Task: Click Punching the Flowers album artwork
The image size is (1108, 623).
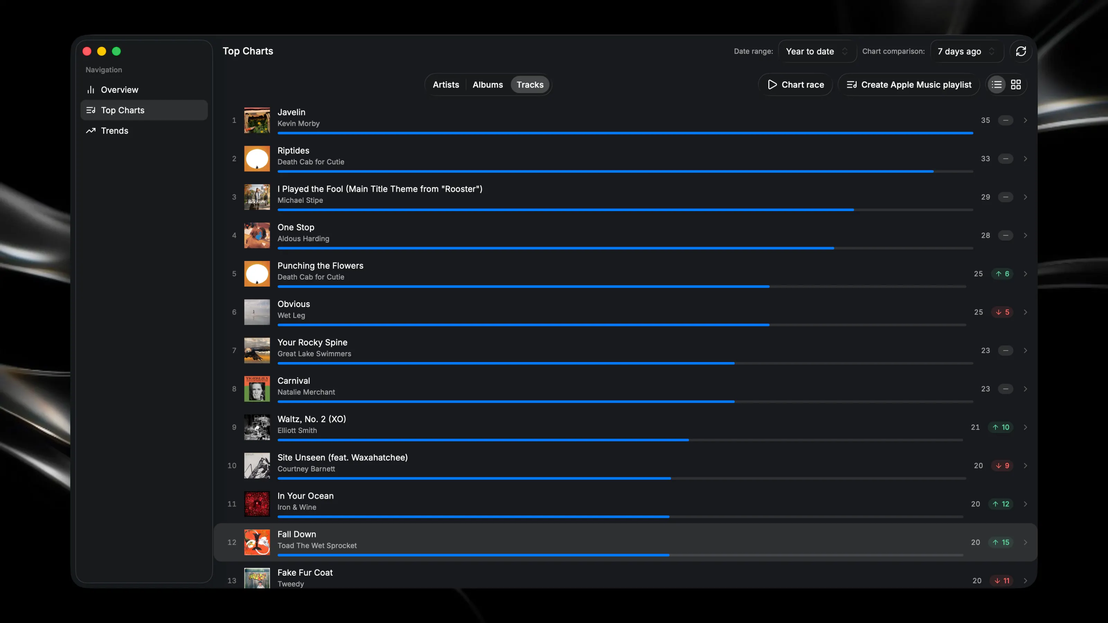Action: click(x=257, y=274)
